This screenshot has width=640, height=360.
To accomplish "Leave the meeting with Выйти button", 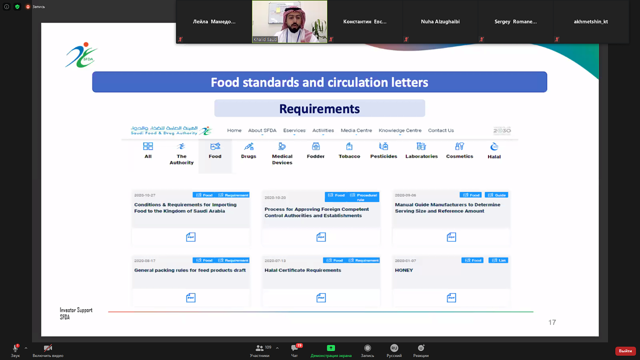I will (625, 351).
